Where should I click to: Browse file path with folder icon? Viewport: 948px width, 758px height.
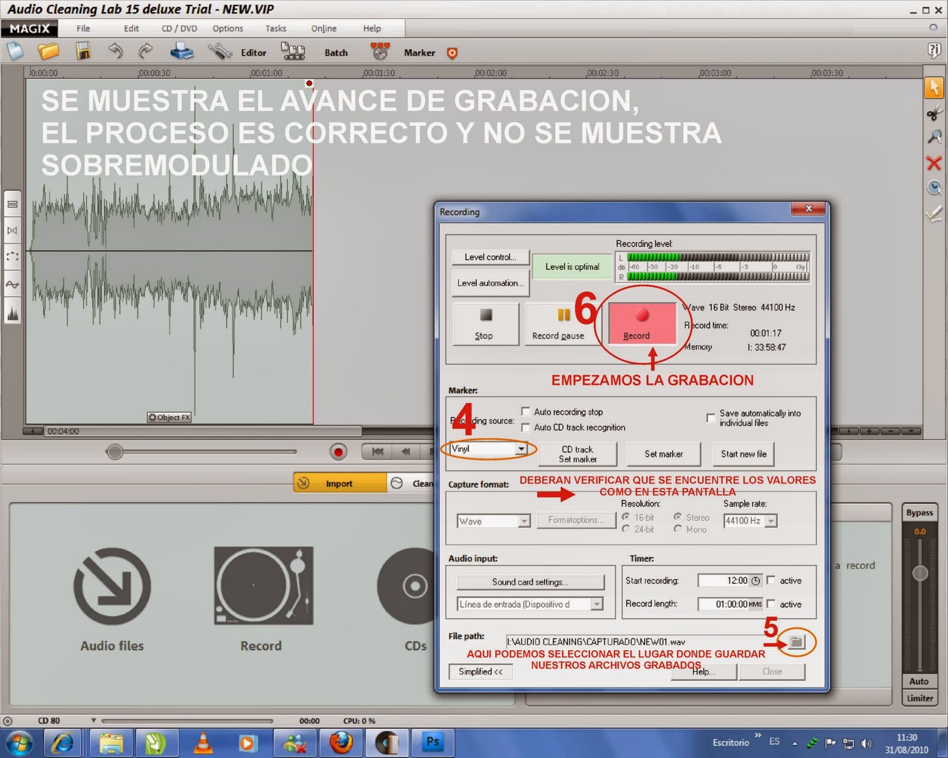point(796,642)
